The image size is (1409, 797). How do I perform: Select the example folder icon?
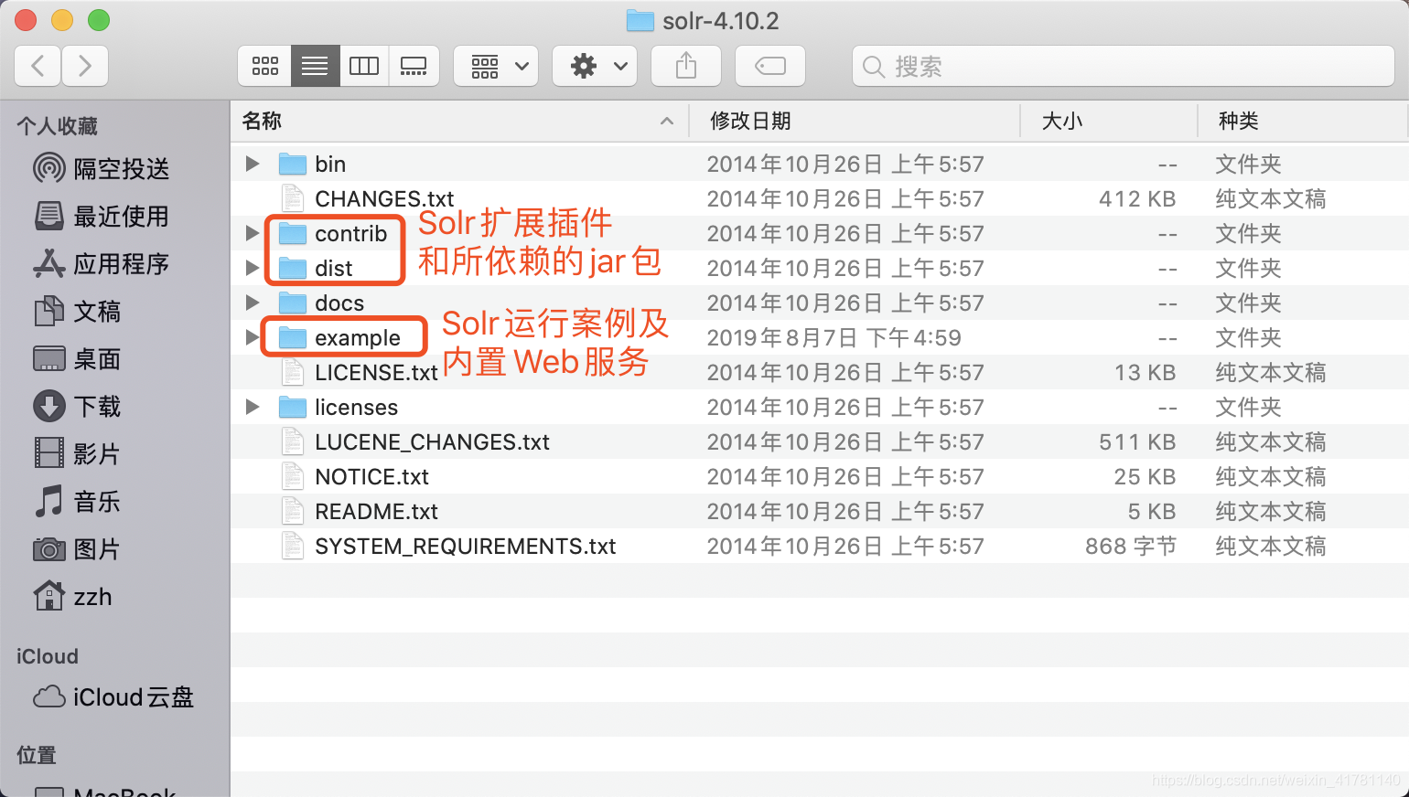click(x=293, y=337)
